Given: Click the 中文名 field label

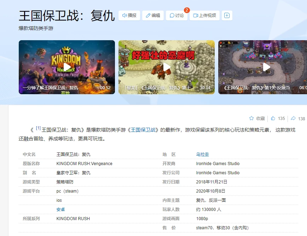Looking at the screenshot, I should (x=29, y=155).
